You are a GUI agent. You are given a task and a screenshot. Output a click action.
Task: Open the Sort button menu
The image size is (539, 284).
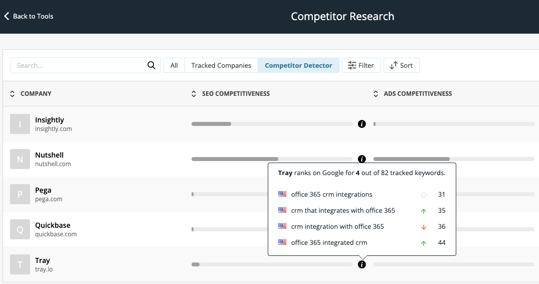pos(401,65)
